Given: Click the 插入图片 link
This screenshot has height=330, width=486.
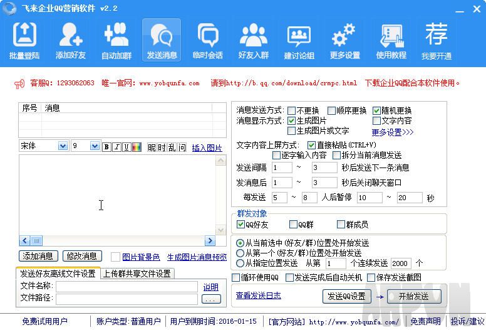Looking at the screenshot, I should [x=207, y=148].
